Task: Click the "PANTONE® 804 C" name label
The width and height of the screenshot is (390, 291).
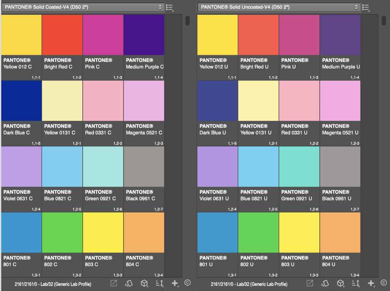Action: pyautogui.click(x=139, y=261)
